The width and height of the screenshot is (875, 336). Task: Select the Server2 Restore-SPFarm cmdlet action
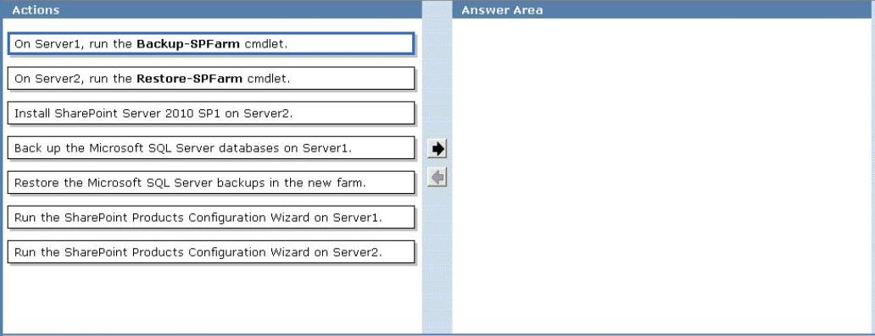[211, 79]
